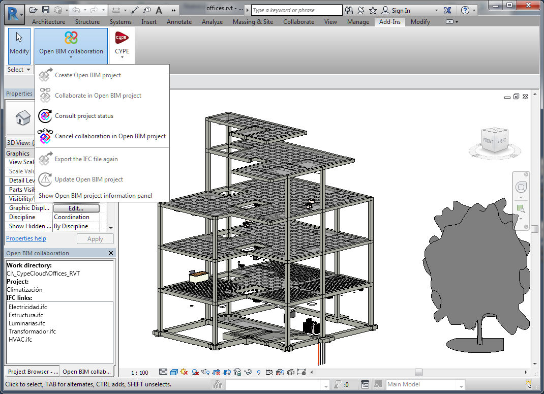Click the CYPE add-in icon
The height and width of the screenshot is (394, 544).
pyautogui.click(x=122, y=39)
